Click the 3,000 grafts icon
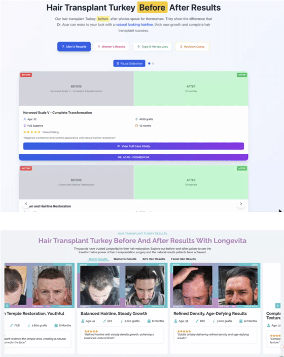 pyautogui.click(x=214, y=321)
